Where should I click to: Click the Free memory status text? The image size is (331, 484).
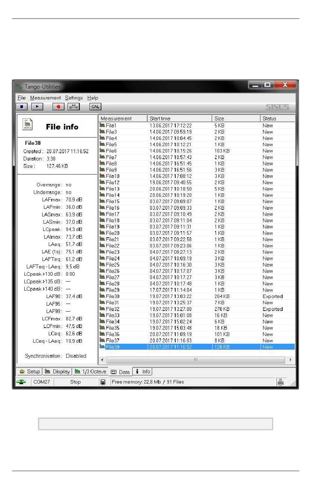point(148,382)
